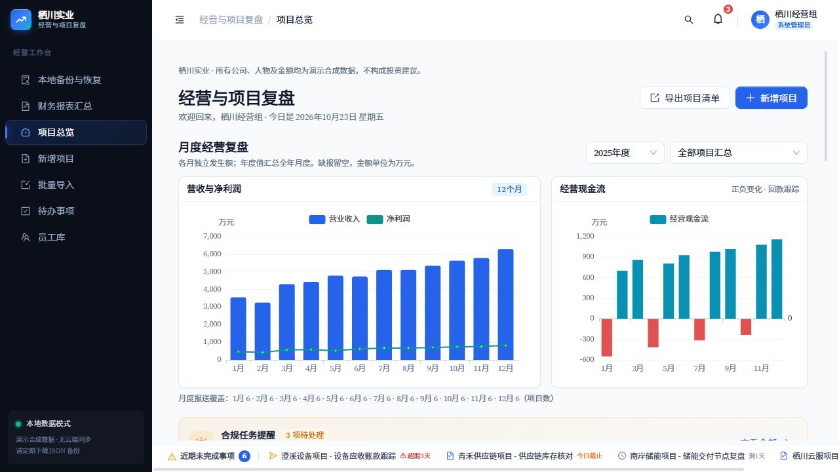Click the 导出项目清单 button
Image resolution: width=839 pixels, height=472 pixels.
685,98
